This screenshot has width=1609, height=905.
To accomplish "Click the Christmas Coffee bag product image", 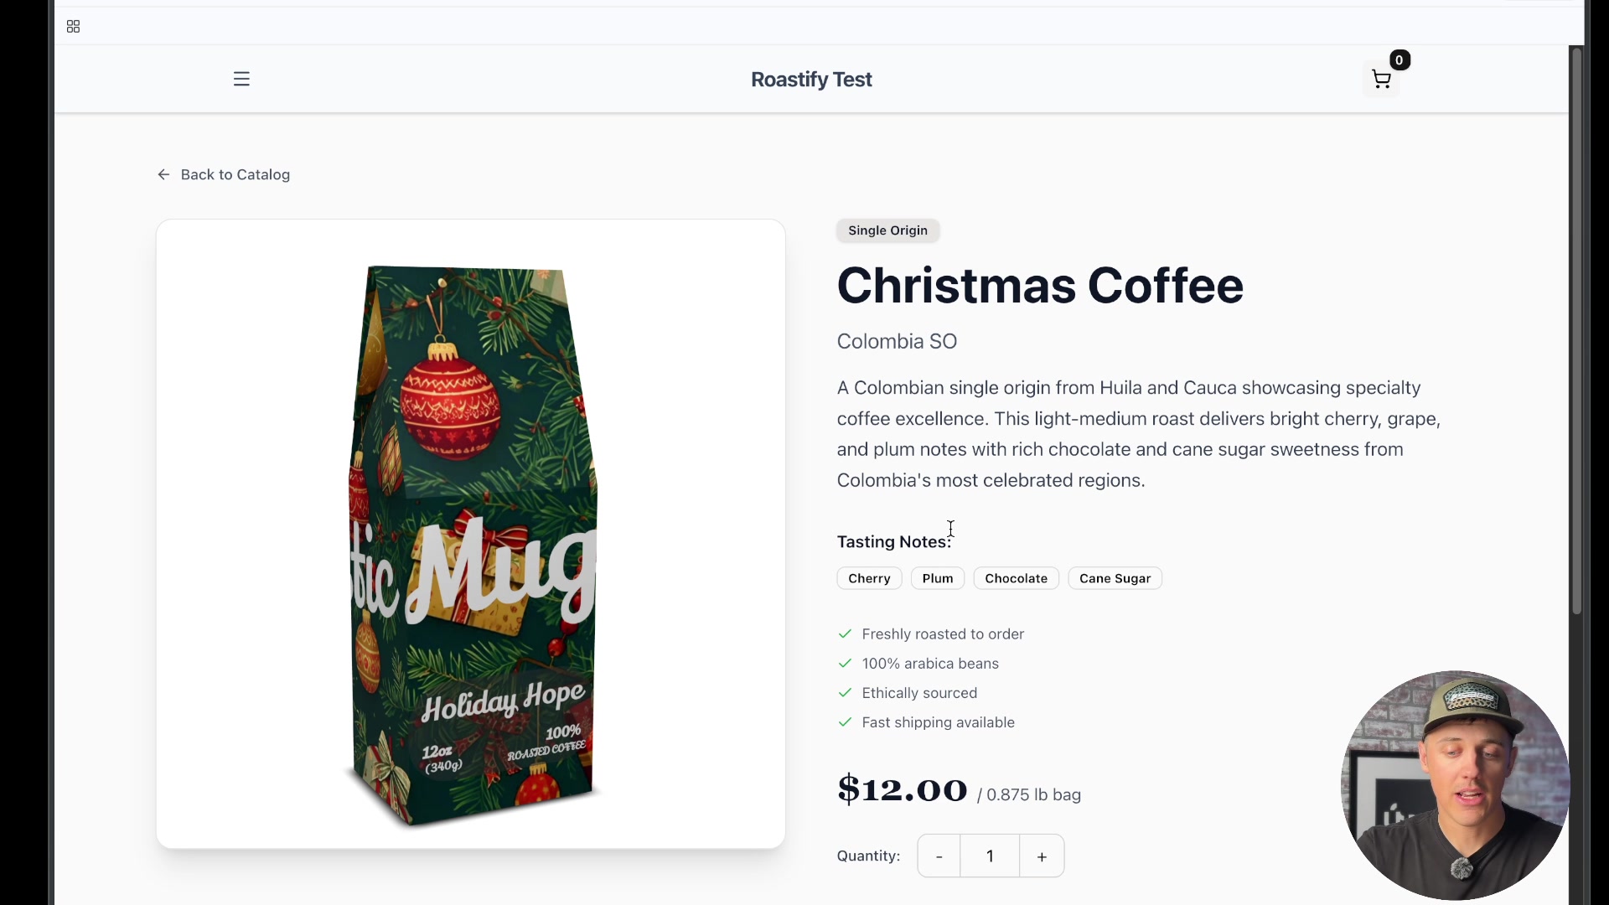I will click(473, 545).
